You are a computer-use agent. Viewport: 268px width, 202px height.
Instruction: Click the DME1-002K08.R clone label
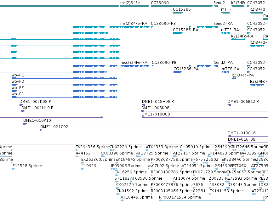point(35,102)
